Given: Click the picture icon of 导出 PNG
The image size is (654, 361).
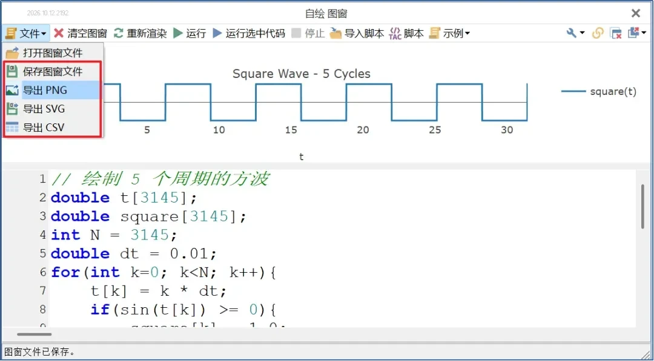Looking at the screenshot, I should point(13,90).
